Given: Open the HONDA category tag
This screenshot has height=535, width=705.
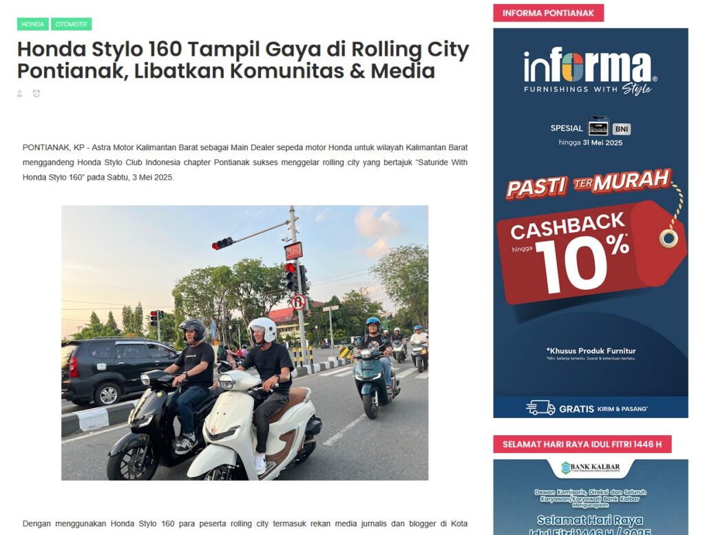Looking at the screenshot, I should point(33,24).
